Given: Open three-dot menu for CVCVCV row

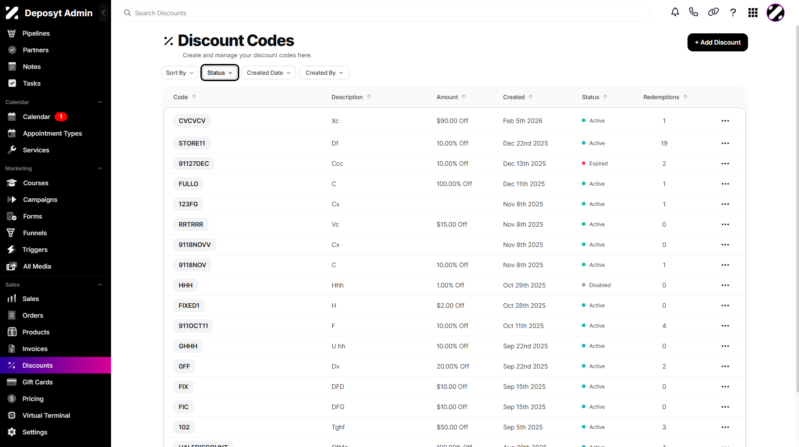Looking at the screenshot, I should (725, 121).
